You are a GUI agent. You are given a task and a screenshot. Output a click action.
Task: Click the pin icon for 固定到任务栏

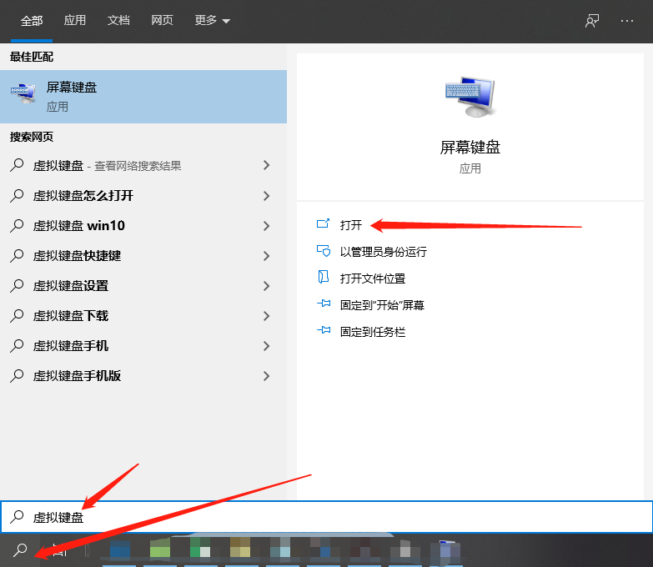pos(324,331)
